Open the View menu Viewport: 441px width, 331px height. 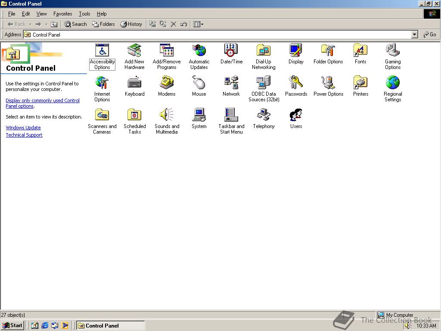tap(41, 13)
